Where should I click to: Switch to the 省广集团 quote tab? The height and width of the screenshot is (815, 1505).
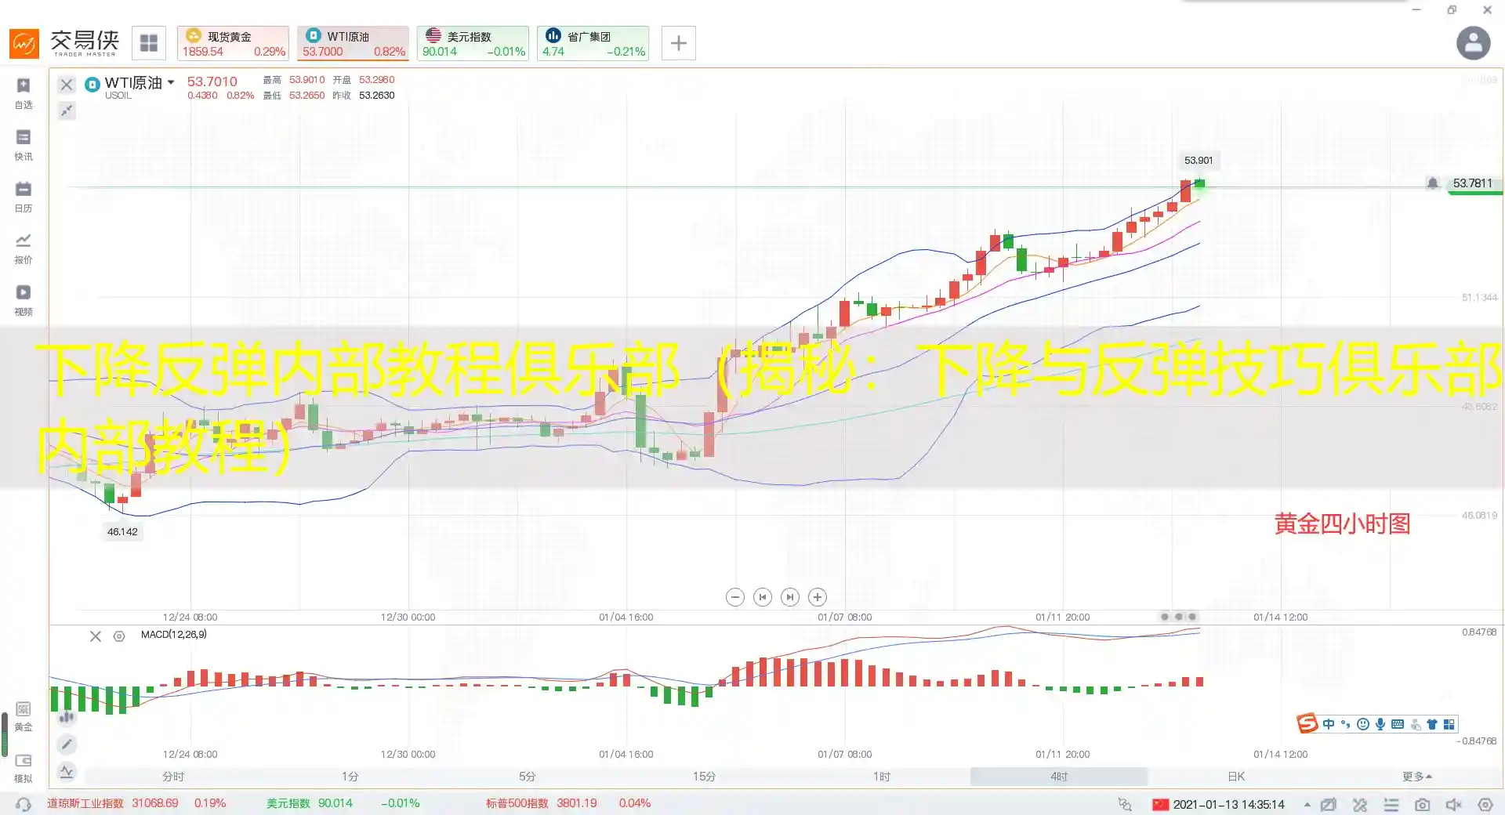pos(593,43)
